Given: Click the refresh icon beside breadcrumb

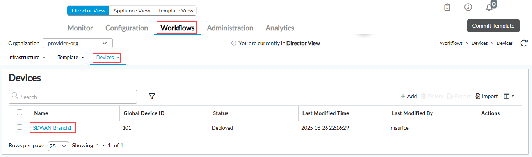Looking at the screenshot, I should coord(524,43).
